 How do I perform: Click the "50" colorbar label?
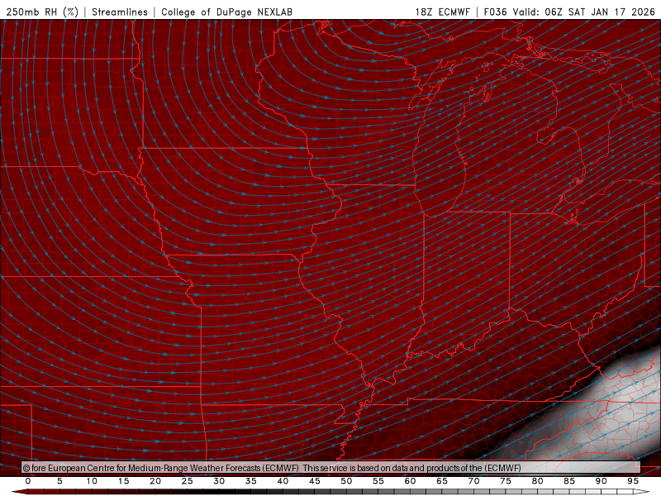pos(346,481)
